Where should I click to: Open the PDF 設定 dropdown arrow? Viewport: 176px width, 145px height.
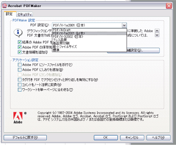tap(124, 25)
